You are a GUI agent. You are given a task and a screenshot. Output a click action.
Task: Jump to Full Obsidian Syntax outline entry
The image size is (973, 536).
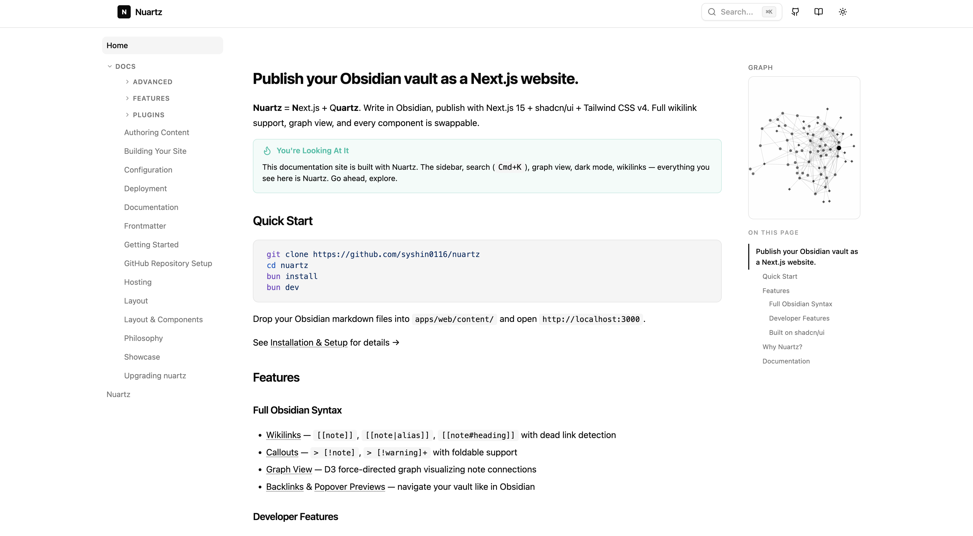(800, 304)
